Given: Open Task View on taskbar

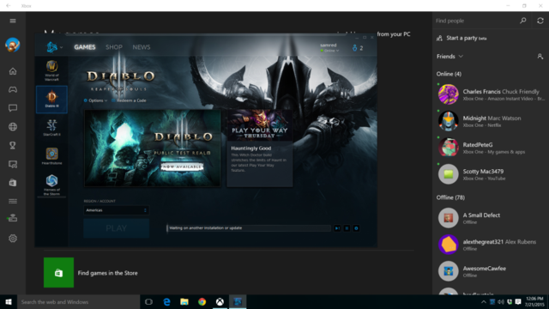Looking at the screenshot, I should [x=148, y=301].
